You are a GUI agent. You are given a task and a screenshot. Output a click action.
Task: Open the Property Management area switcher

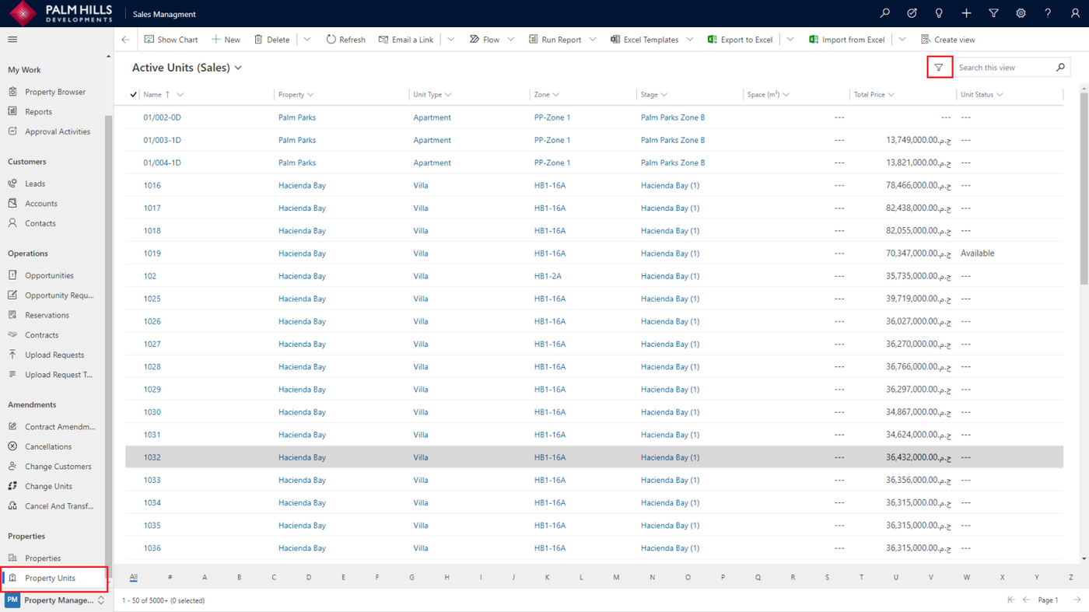tap(54, 600)
